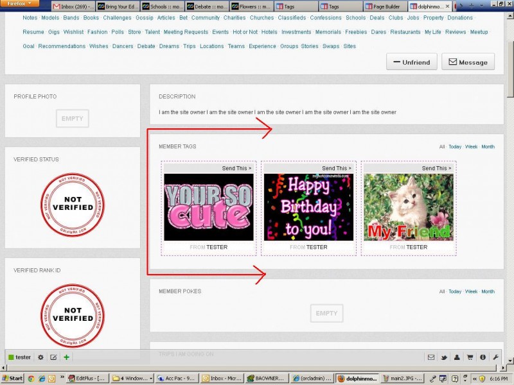Switch to the Debate :: mo... tab
Screen dimensions: 514x385
coord(208,6)
